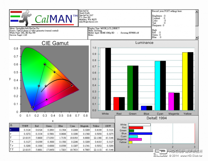The height and width of the screenshot is (161, 208).
Task: Select cell value 0.4193 in Yellow column
Action: point(96,142)
